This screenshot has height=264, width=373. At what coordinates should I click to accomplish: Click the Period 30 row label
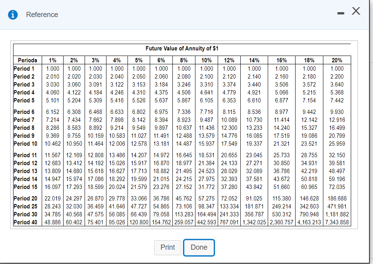(25, 214)
